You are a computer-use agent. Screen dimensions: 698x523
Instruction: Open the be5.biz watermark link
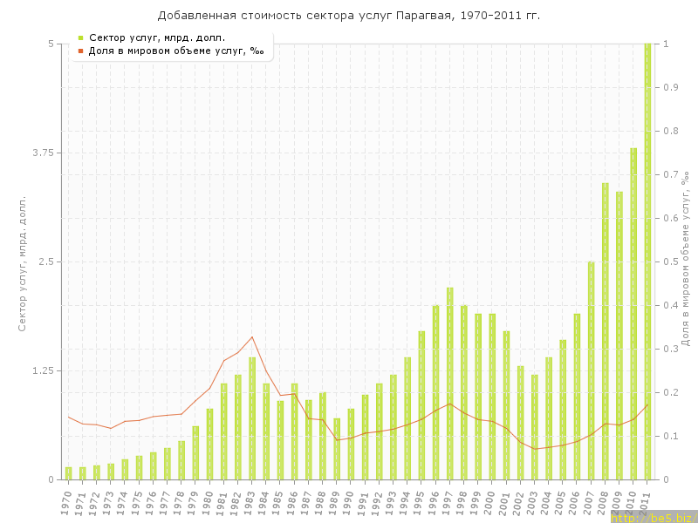pos(653,517)
